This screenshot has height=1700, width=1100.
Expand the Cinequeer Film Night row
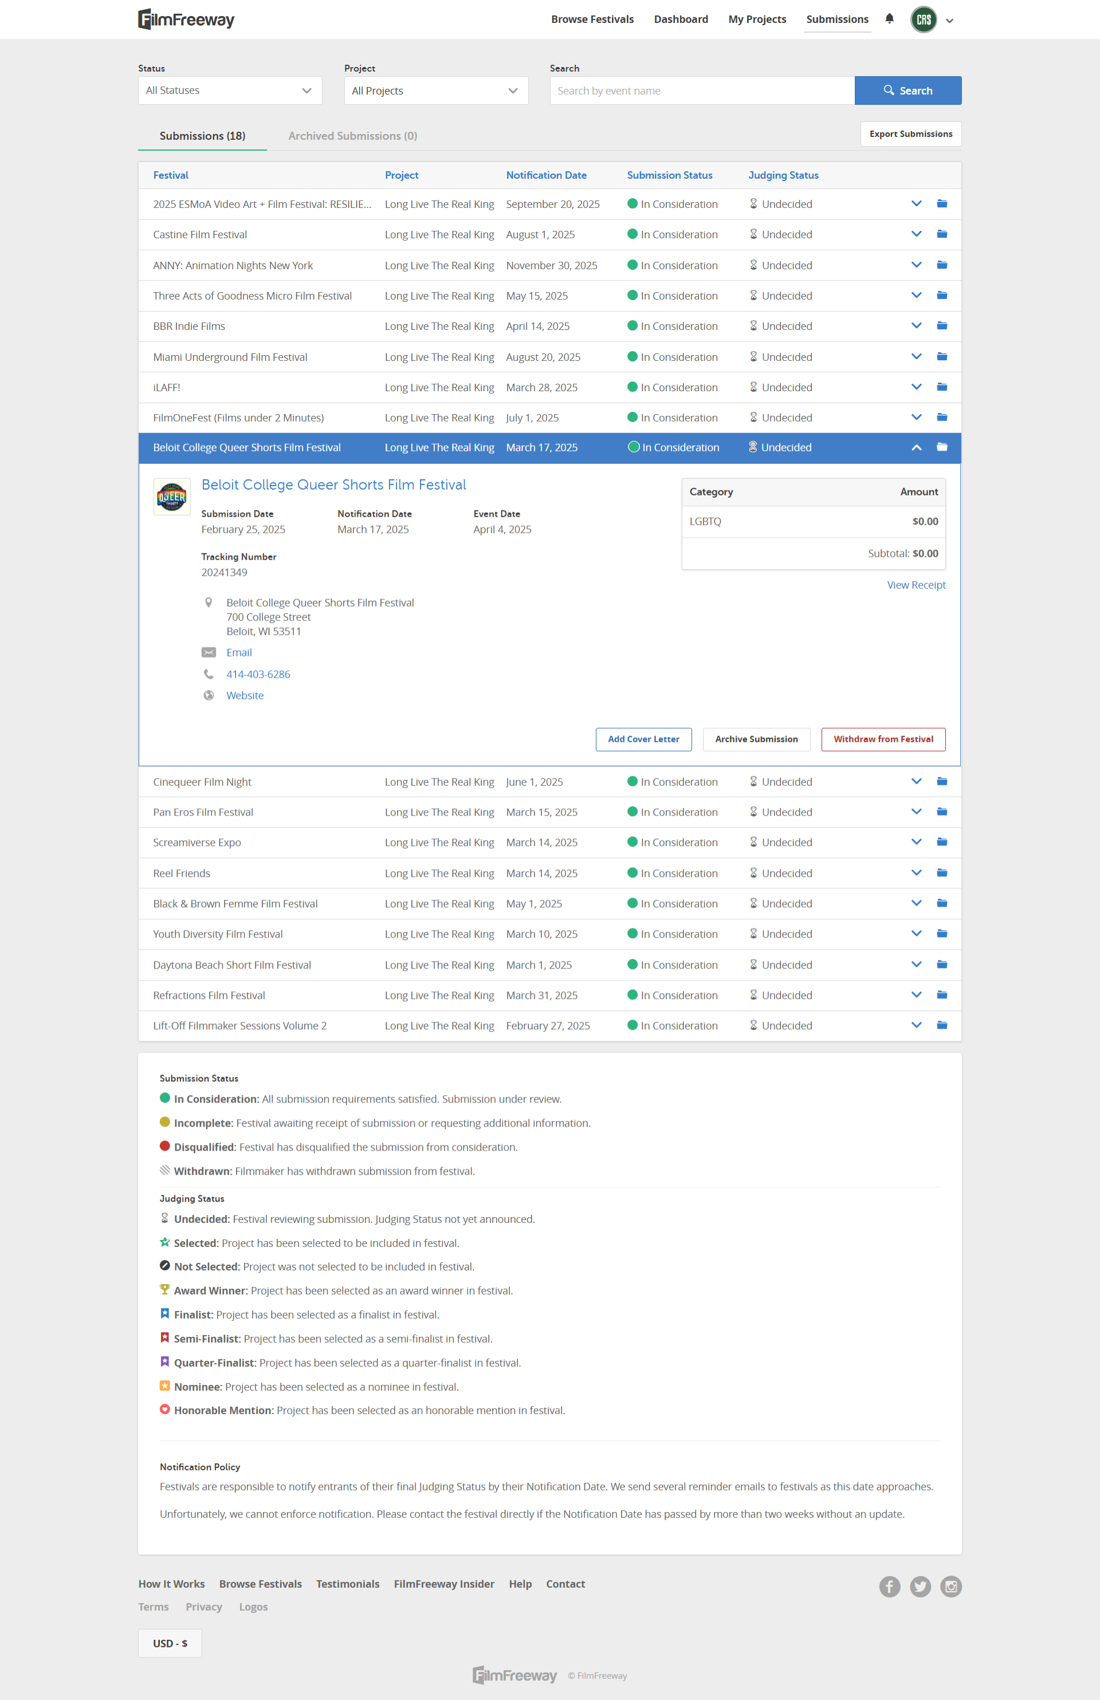(x=917, y=781)
